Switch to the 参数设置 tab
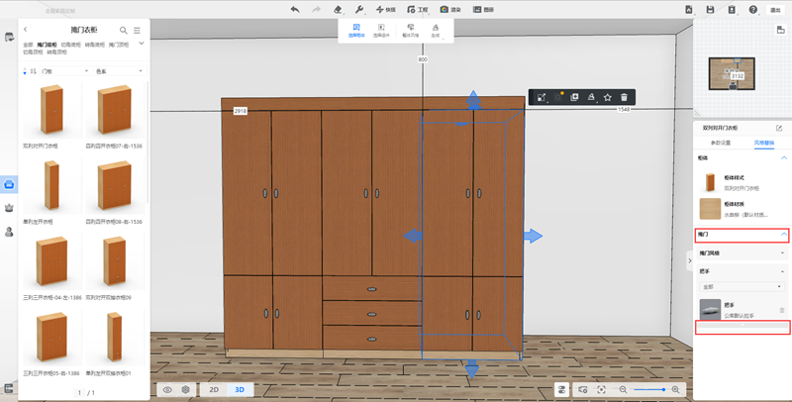792x402 pixels. point(720,143)
